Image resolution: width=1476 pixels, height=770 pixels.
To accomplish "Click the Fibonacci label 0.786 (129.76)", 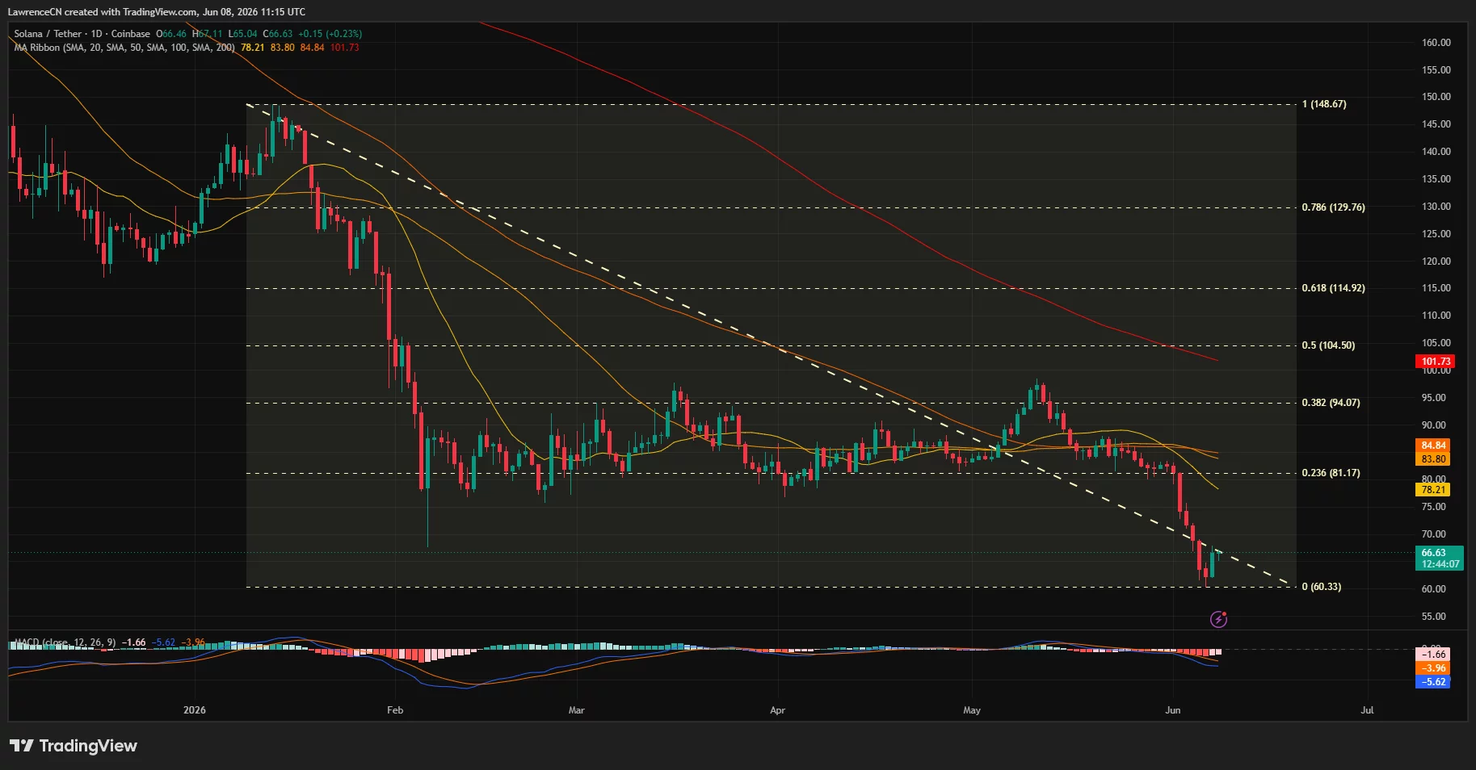I will [1333, 207].
